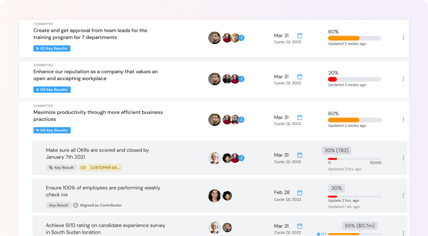Image resolution: width=428 pixels, height=236 pixels.
Task: Expand the 03 Key Results section
Action: (x=52, y=89)
